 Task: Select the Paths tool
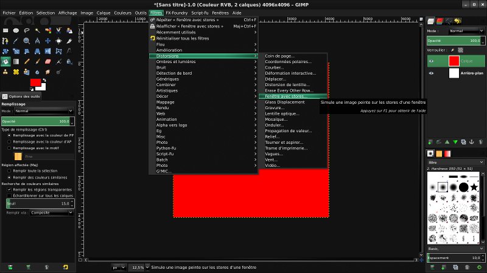tap(5, 41)
